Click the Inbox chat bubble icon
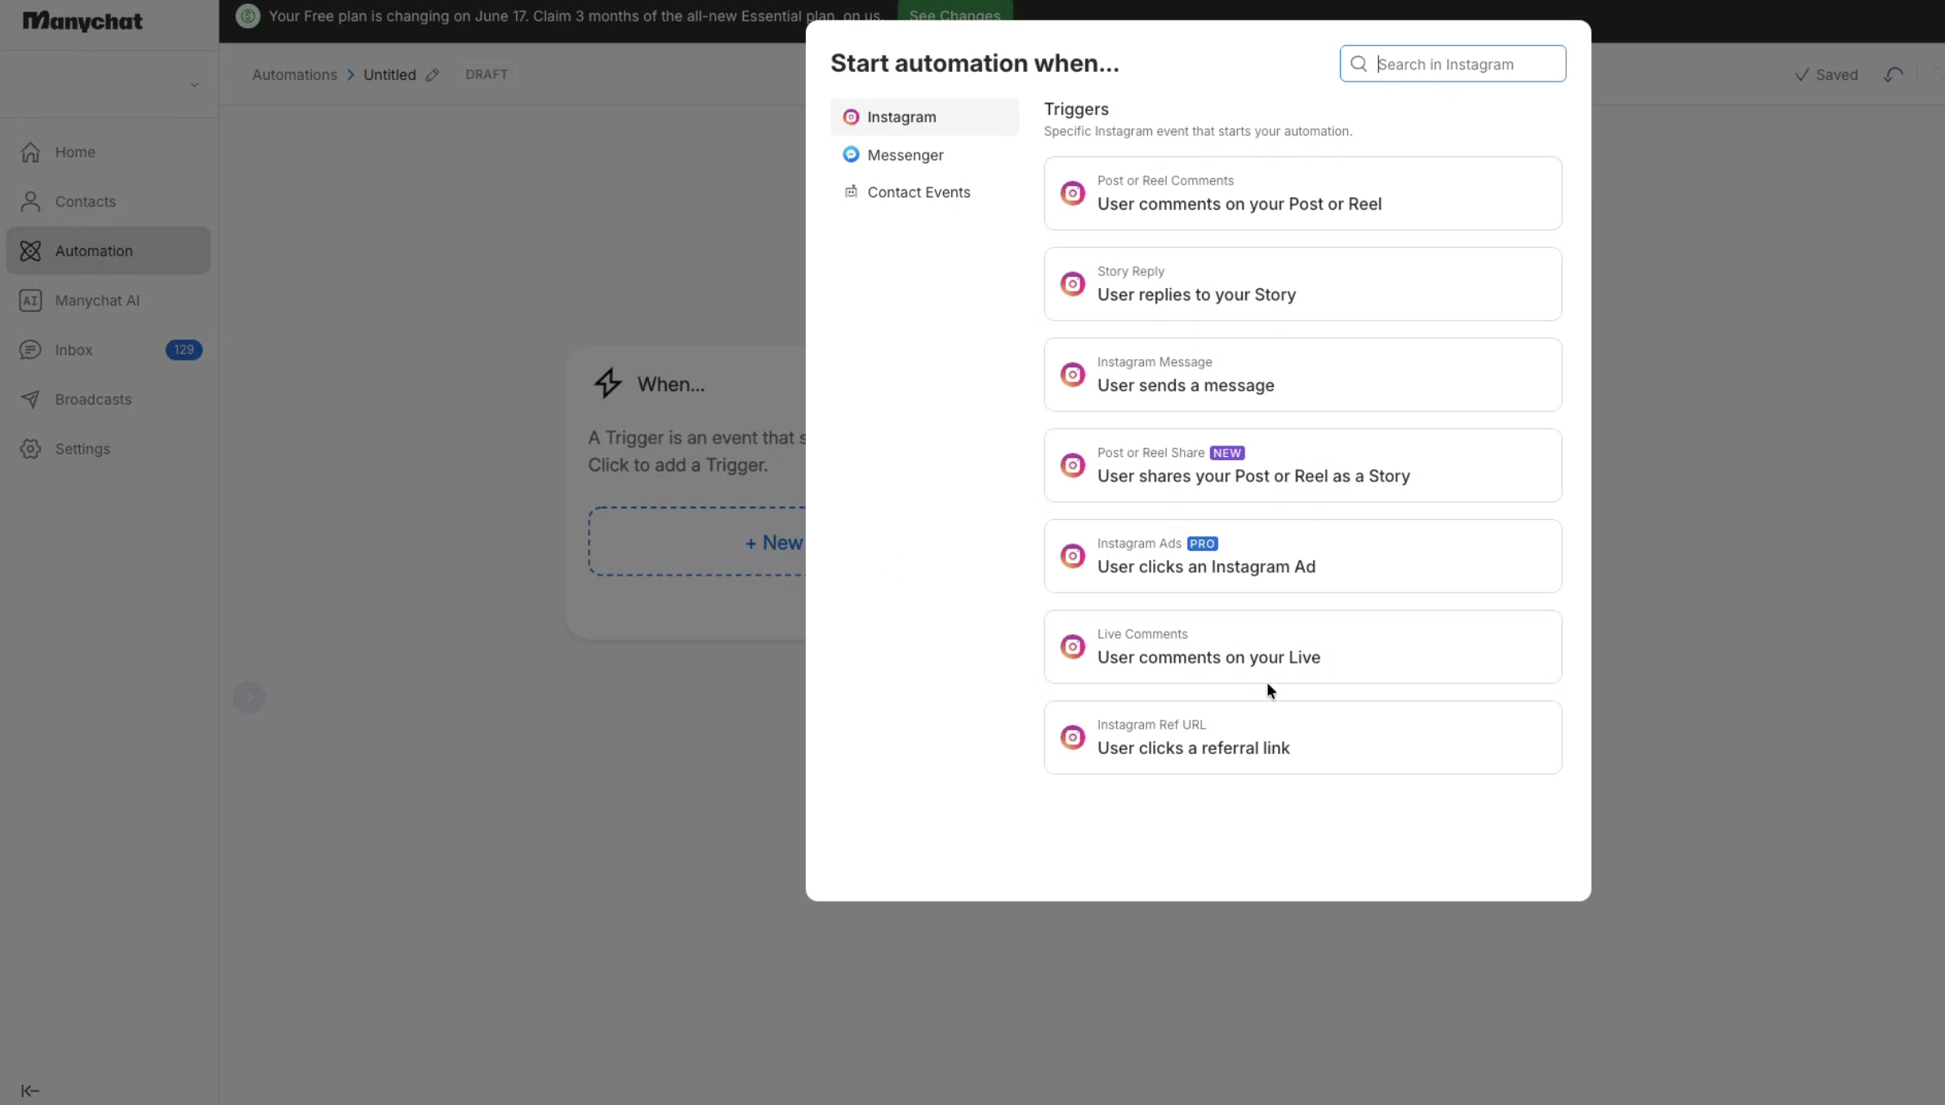This screenshot has width=1945, height=1105. 30,350
